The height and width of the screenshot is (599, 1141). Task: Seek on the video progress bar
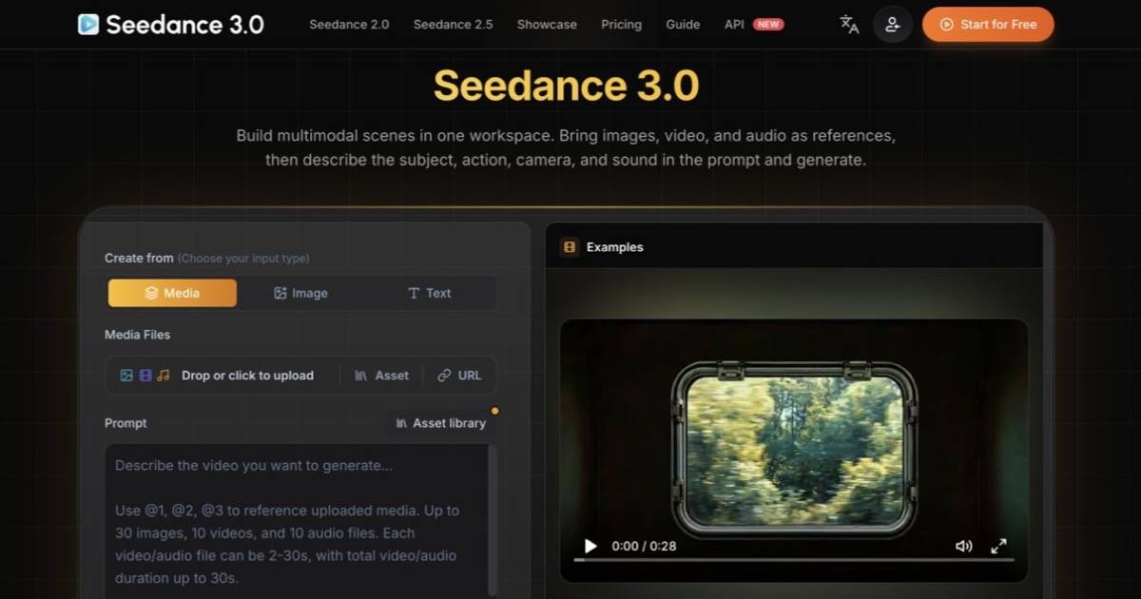click(x=794, y=560)
